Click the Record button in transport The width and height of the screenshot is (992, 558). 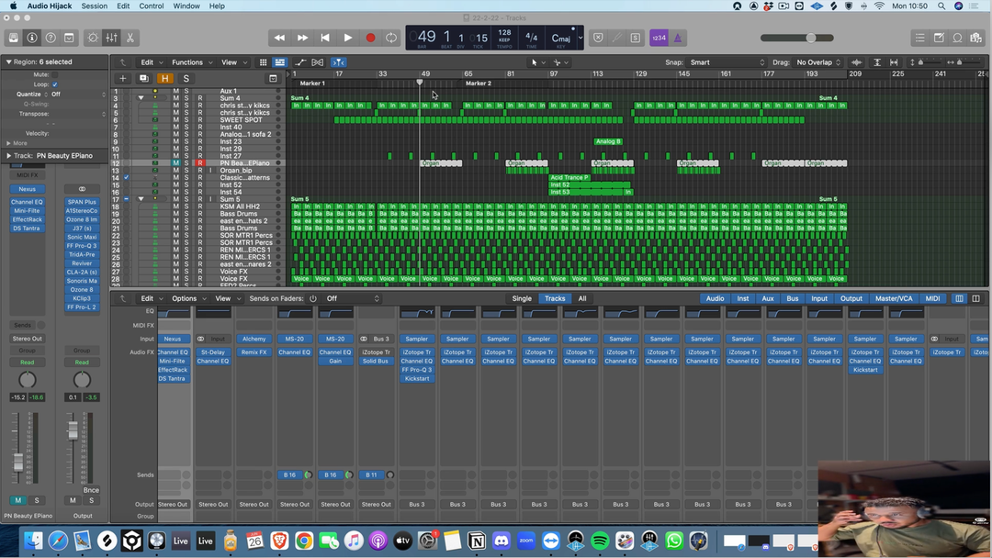370,38
